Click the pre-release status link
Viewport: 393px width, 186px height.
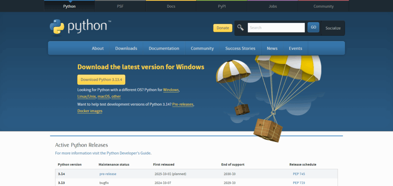(108, 174)
